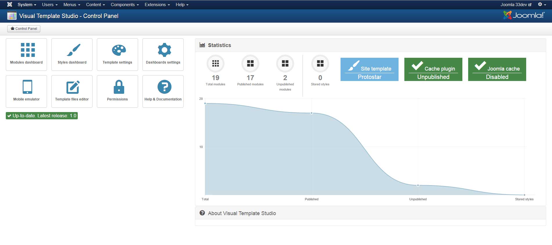Image resolution: width=552 pixels, height=245 pixels.
Task: Click the Stored styles data point on chart
Action: tap(524, 195)
